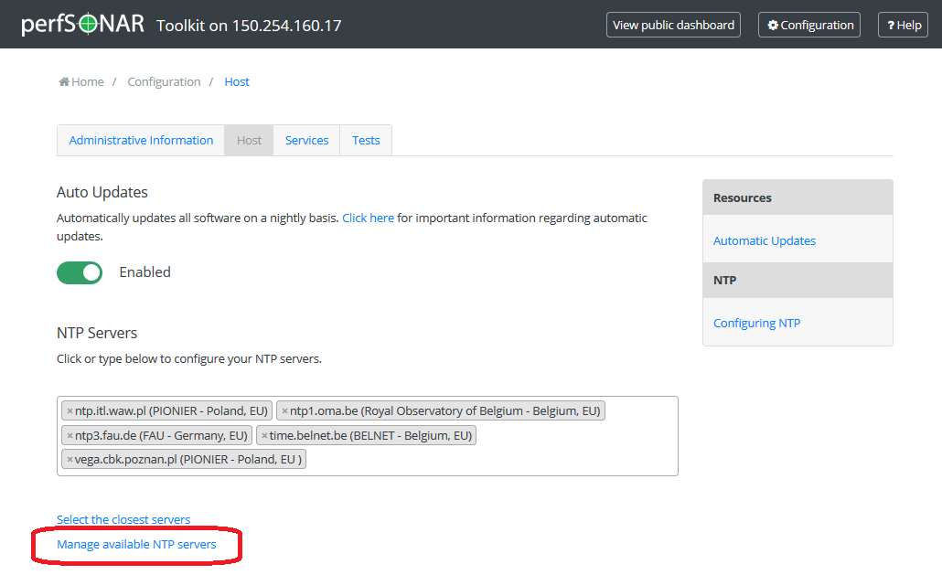Click the vega.cbk.poznan.pl PIONIER tag text
This screenshot has height=575, width=942.
click(x=188, y=460)
